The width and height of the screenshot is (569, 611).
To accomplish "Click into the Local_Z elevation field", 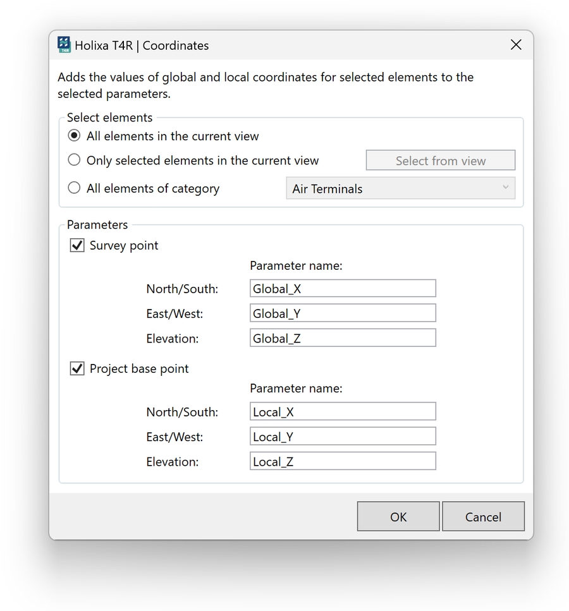I will 343,461.
